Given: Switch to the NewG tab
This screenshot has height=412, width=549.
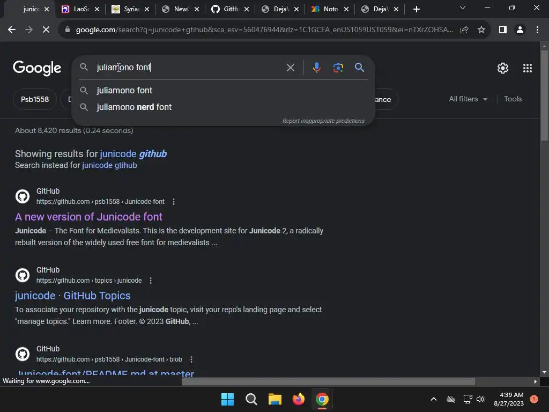Looking at the screenshot, I should [x=181, y=9].
